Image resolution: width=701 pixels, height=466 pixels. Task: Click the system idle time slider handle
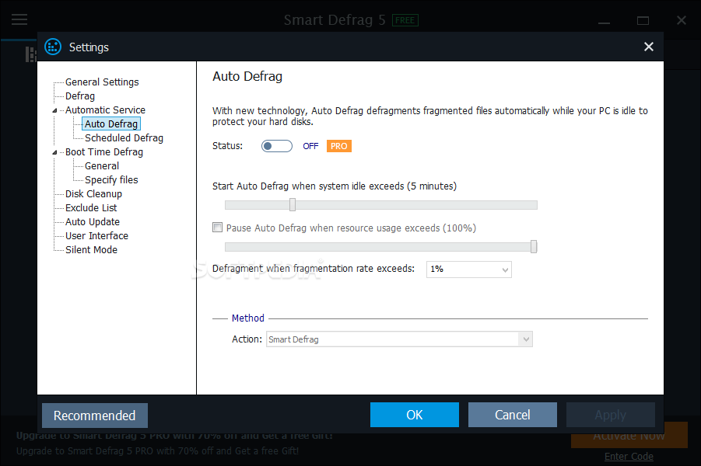pyautogui.click(x=293, y=204)
